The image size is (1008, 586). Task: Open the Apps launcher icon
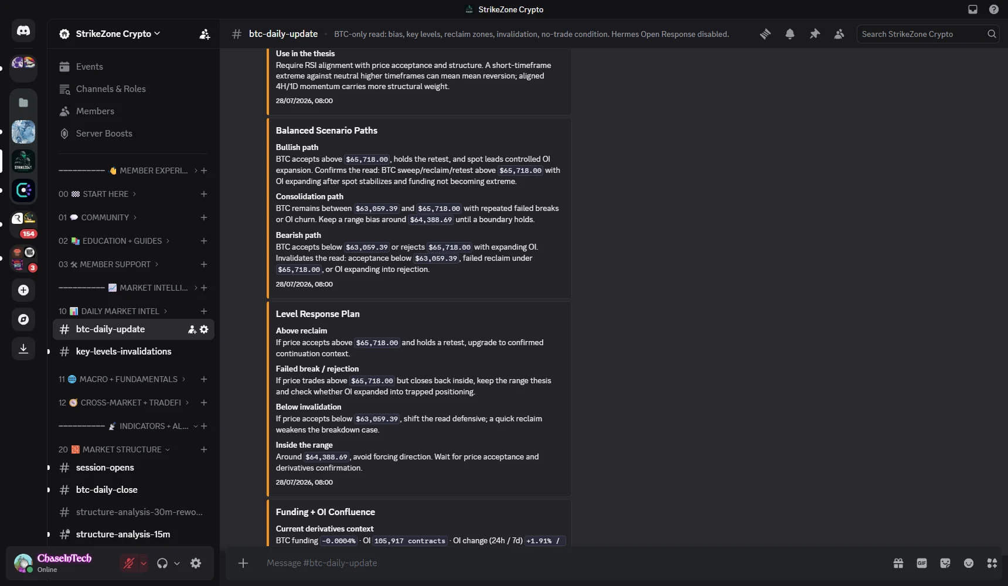(x=992, y=563)
